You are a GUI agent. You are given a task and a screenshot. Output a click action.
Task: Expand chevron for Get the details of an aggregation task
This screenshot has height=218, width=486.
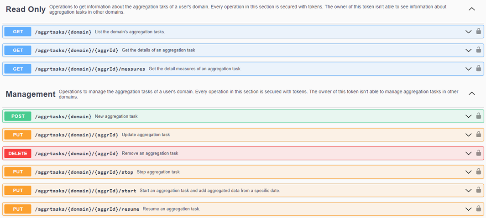tap(469, 50)
